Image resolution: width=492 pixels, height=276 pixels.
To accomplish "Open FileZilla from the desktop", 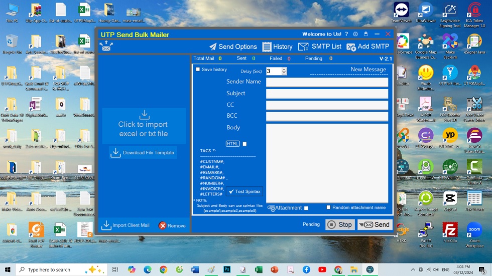I will [450, 232].
